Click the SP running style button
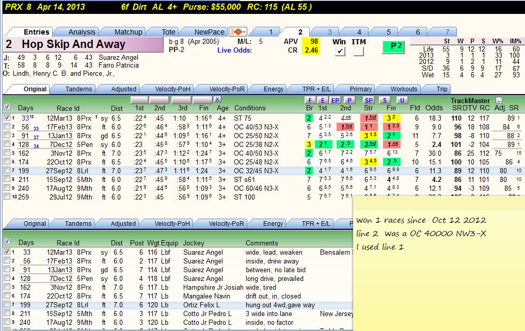This screenshot has height=331, width=525. 369,101
